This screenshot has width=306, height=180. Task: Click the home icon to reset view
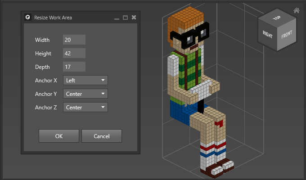(296, 10)
